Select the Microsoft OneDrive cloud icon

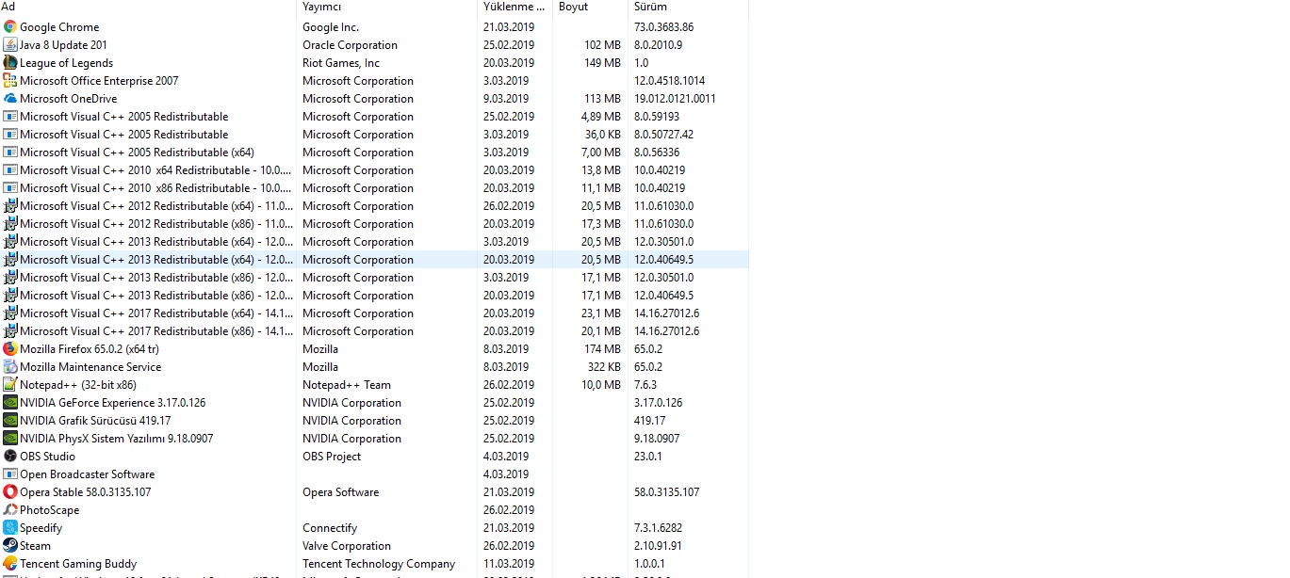coord(10,99)
